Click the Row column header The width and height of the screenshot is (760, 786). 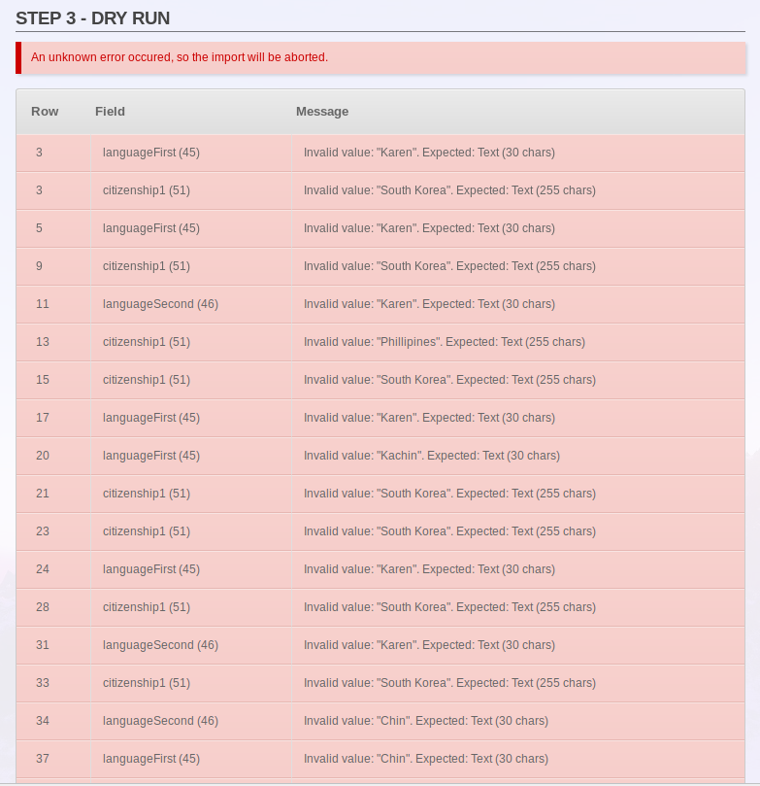click(45, 112)
